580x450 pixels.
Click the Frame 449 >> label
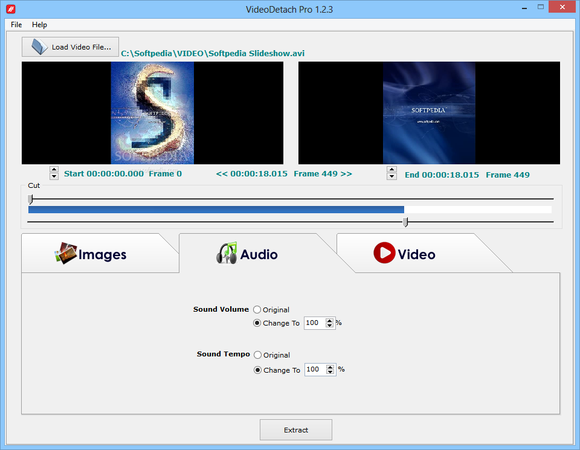pos(323,174)
